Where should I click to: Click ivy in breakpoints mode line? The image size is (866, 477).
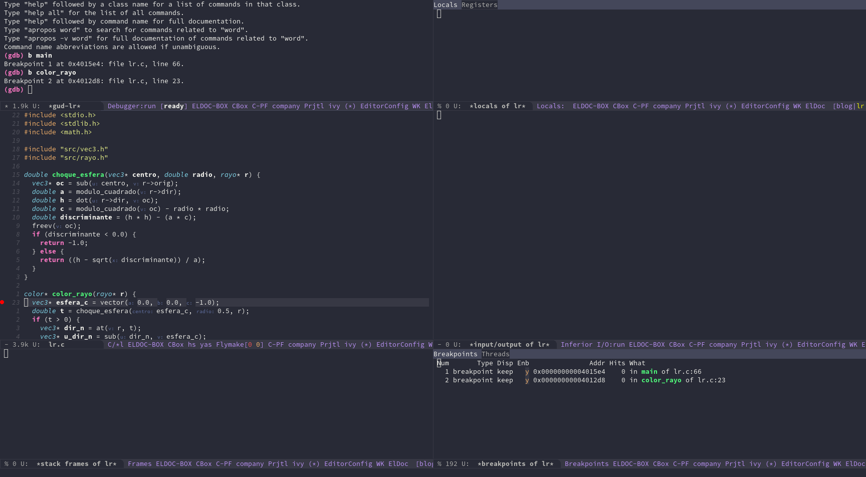click(x=755, y=464)
